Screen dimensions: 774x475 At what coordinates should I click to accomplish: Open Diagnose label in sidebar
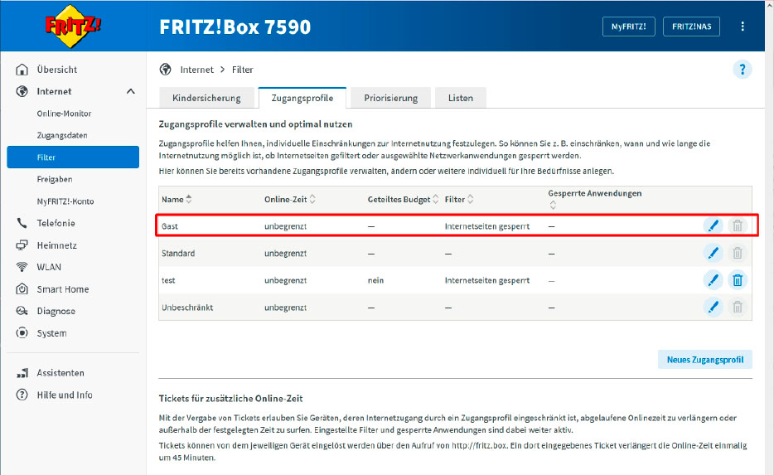pos(56,311)
